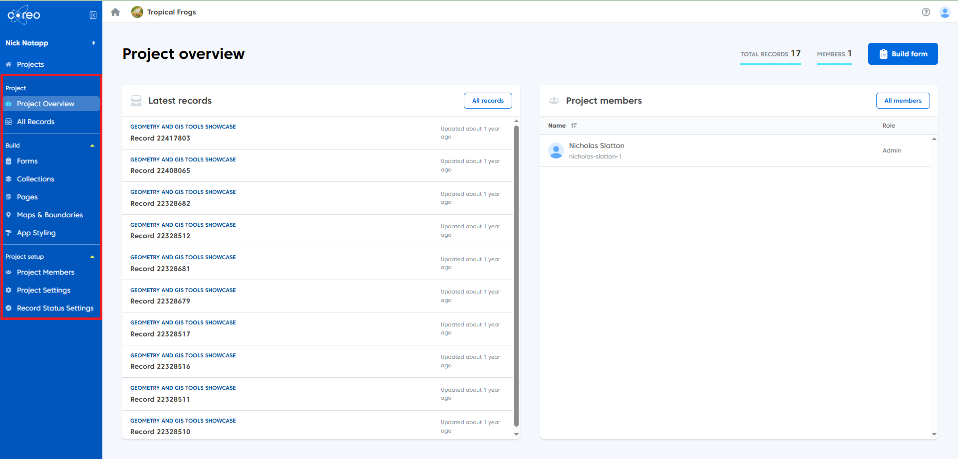
Task: Open the App Styling section
Action: click(36, 233)
